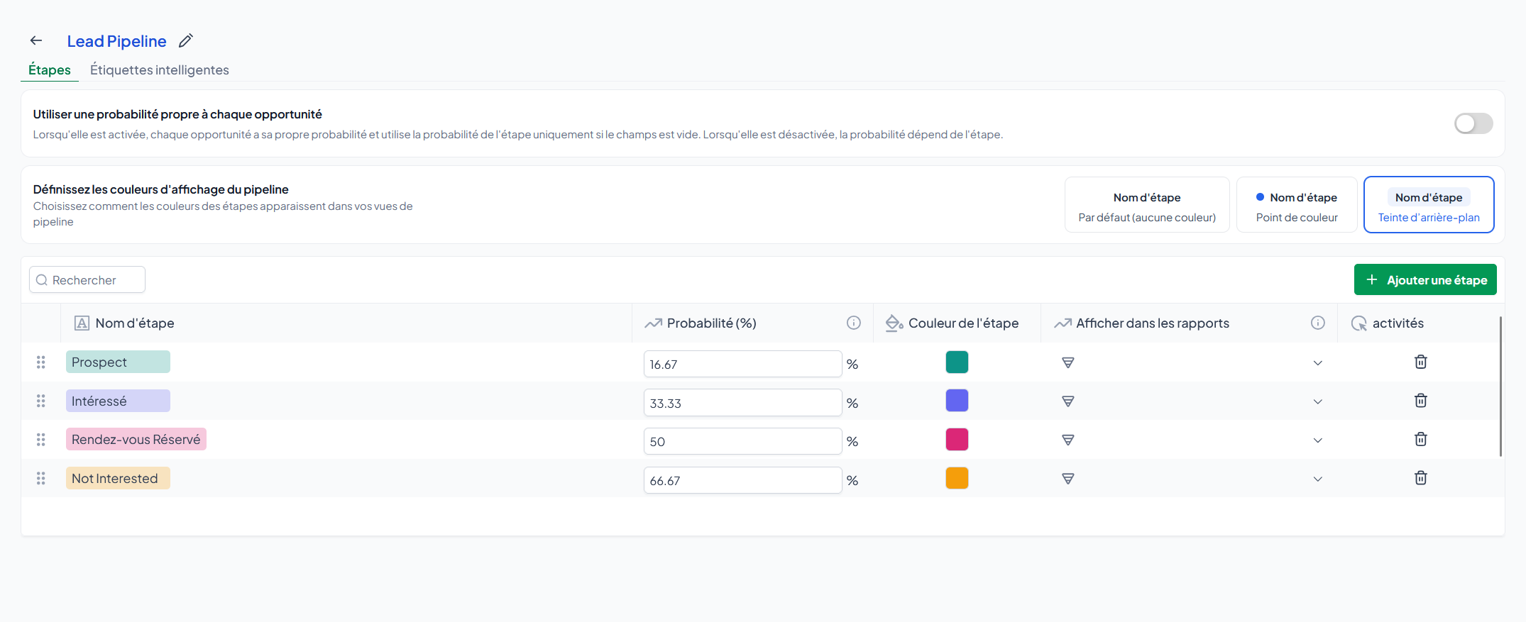Expand reports dropdown for Not Interested row
The width and height of the screenshot is (1526, 622).
[x=1317, y=479]
